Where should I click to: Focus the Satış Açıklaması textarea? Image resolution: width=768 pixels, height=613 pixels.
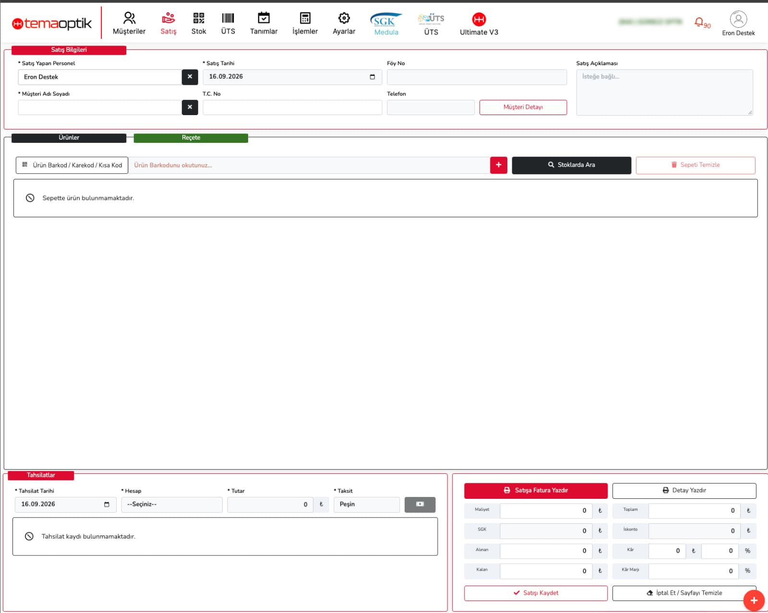point(664,93)
